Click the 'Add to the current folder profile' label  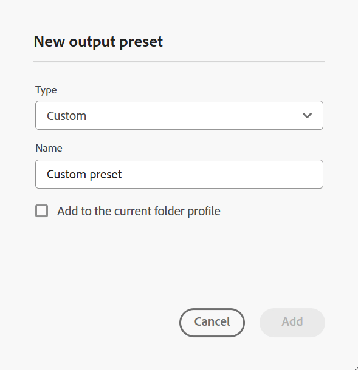pyautogui.click(x=139, y=211)
